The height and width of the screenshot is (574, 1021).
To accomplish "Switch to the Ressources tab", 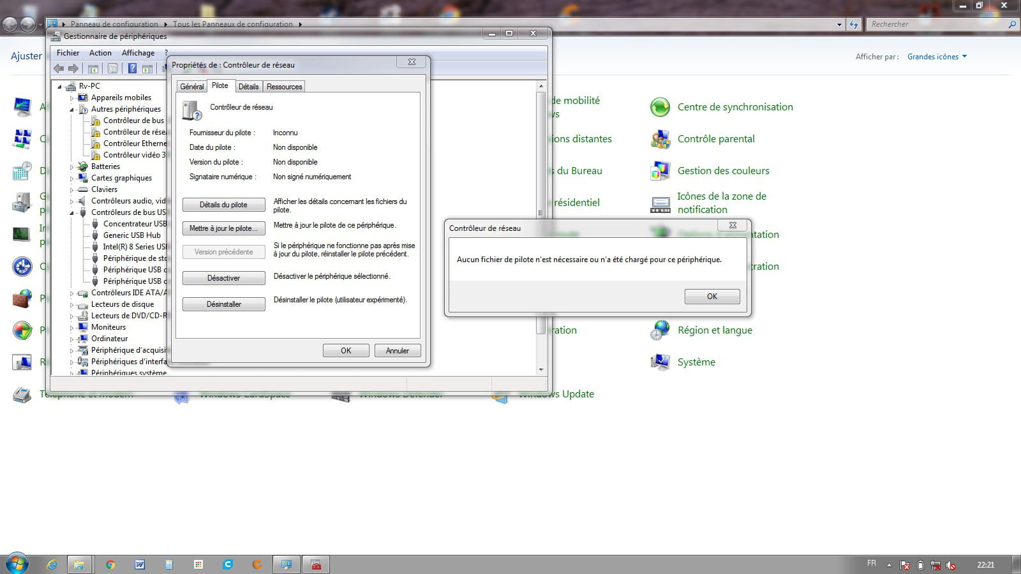I will (x=284, y=87).
